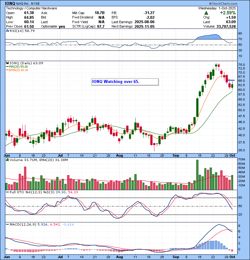Viewport: 250px width, 260px height.
Task: Click the 'MACD(12,26,9)' indicator label
Action: 23,225
